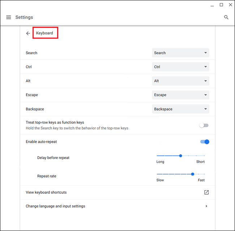
Task: Click the Fast label under repeat rate
Action: pyautogui.click(x=201, y=180)
